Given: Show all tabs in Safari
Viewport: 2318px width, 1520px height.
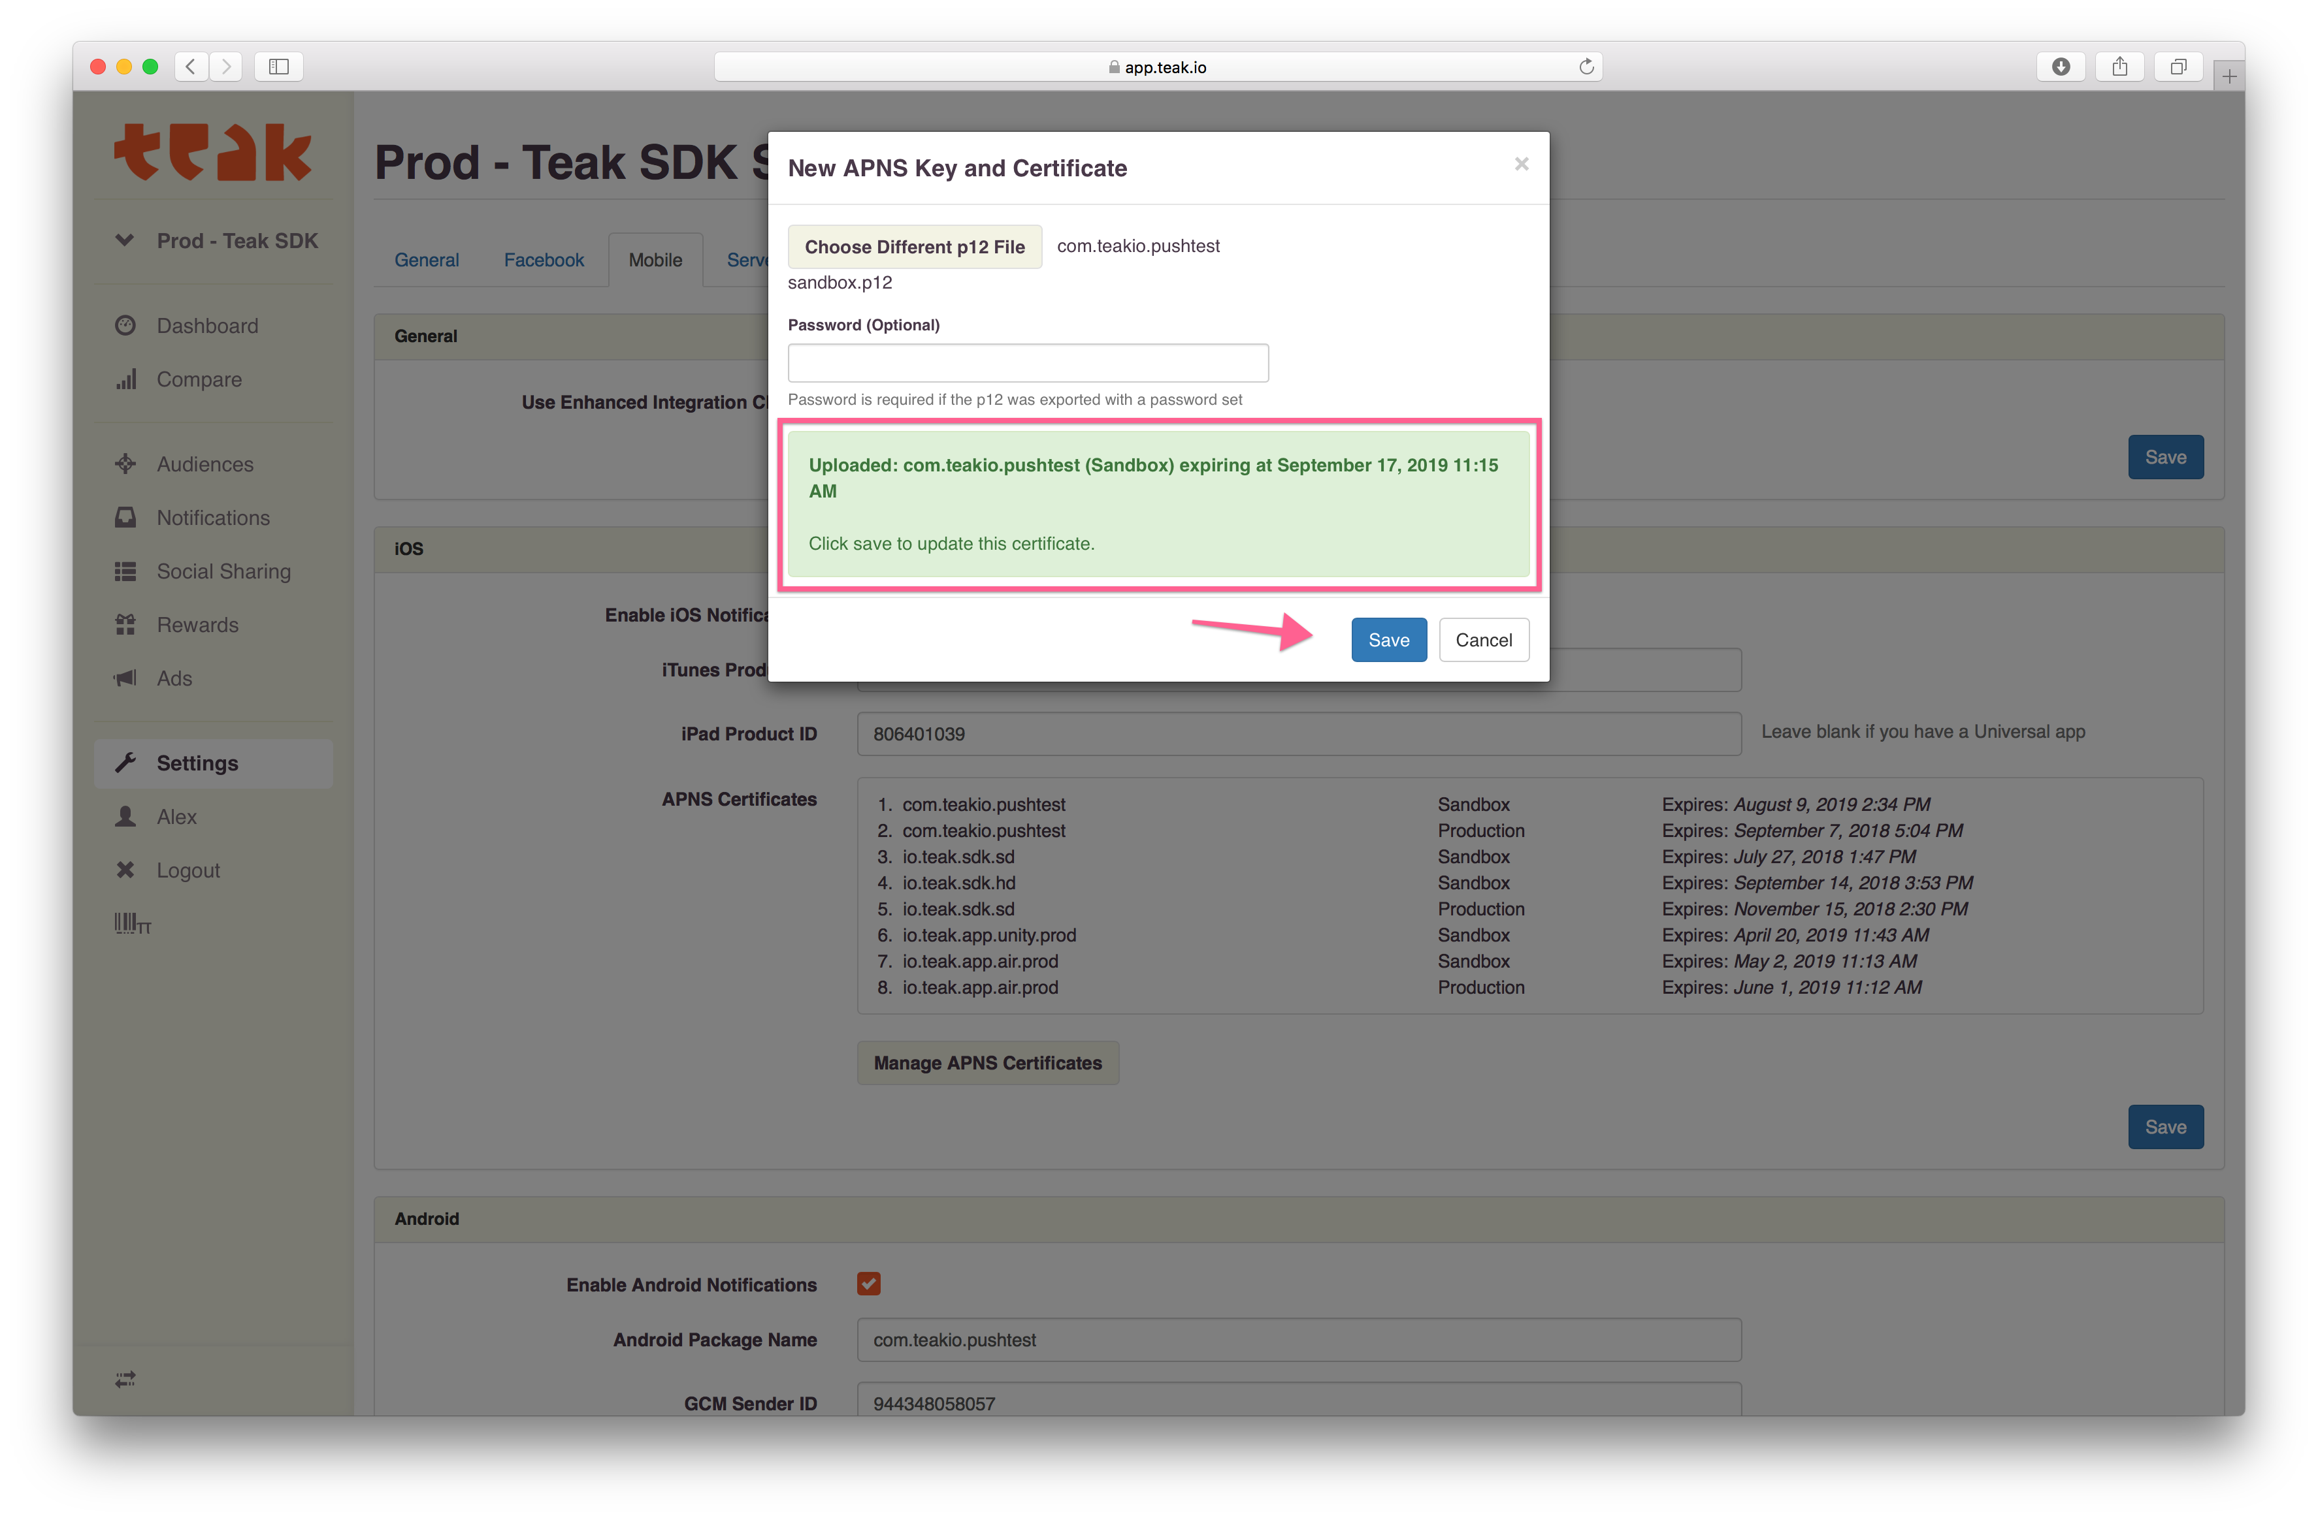Looking at the screenshot, I should (2178, 66).
